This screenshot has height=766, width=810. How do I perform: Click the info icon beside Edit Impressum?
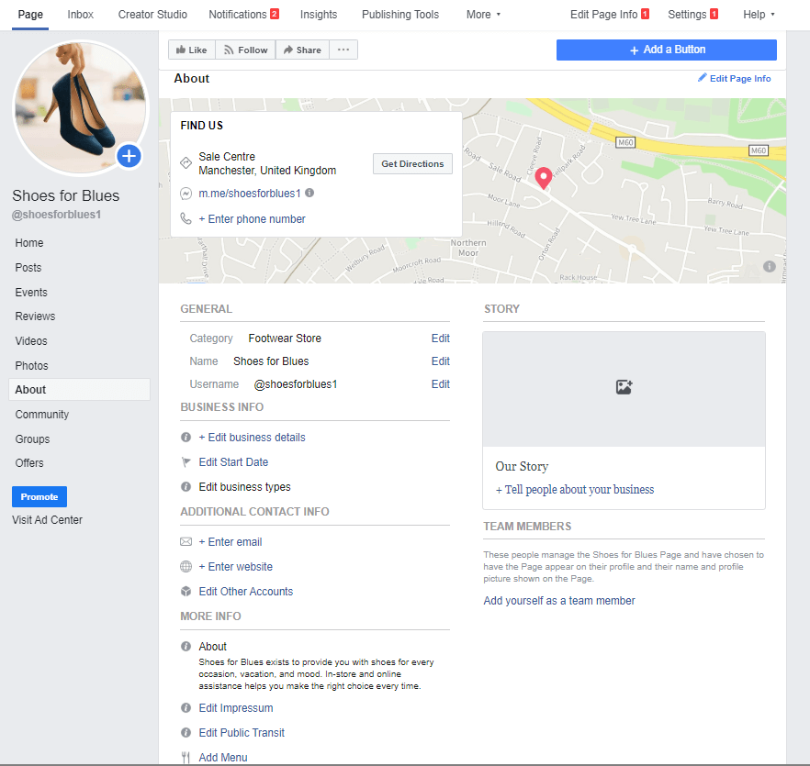click(x=186, y=707)
